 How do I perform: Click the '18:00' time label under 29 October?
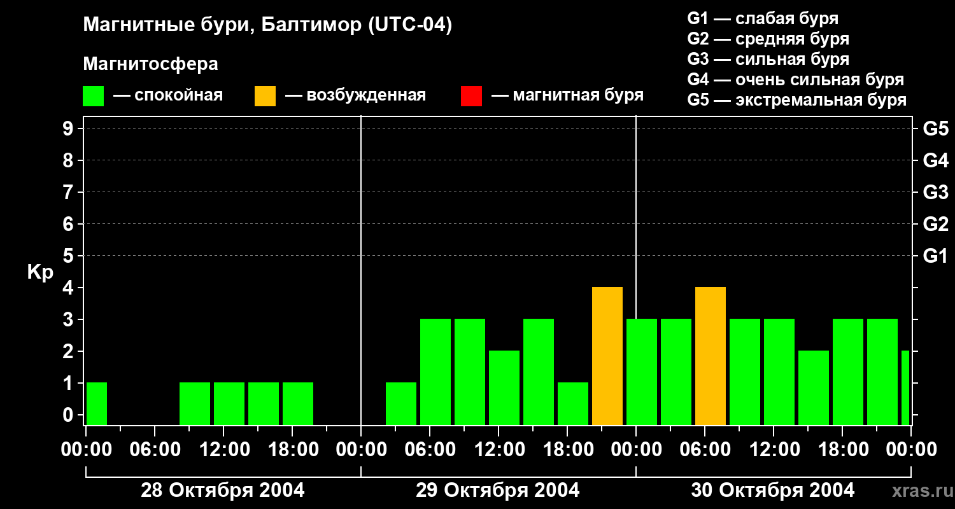tap(567, 450)
